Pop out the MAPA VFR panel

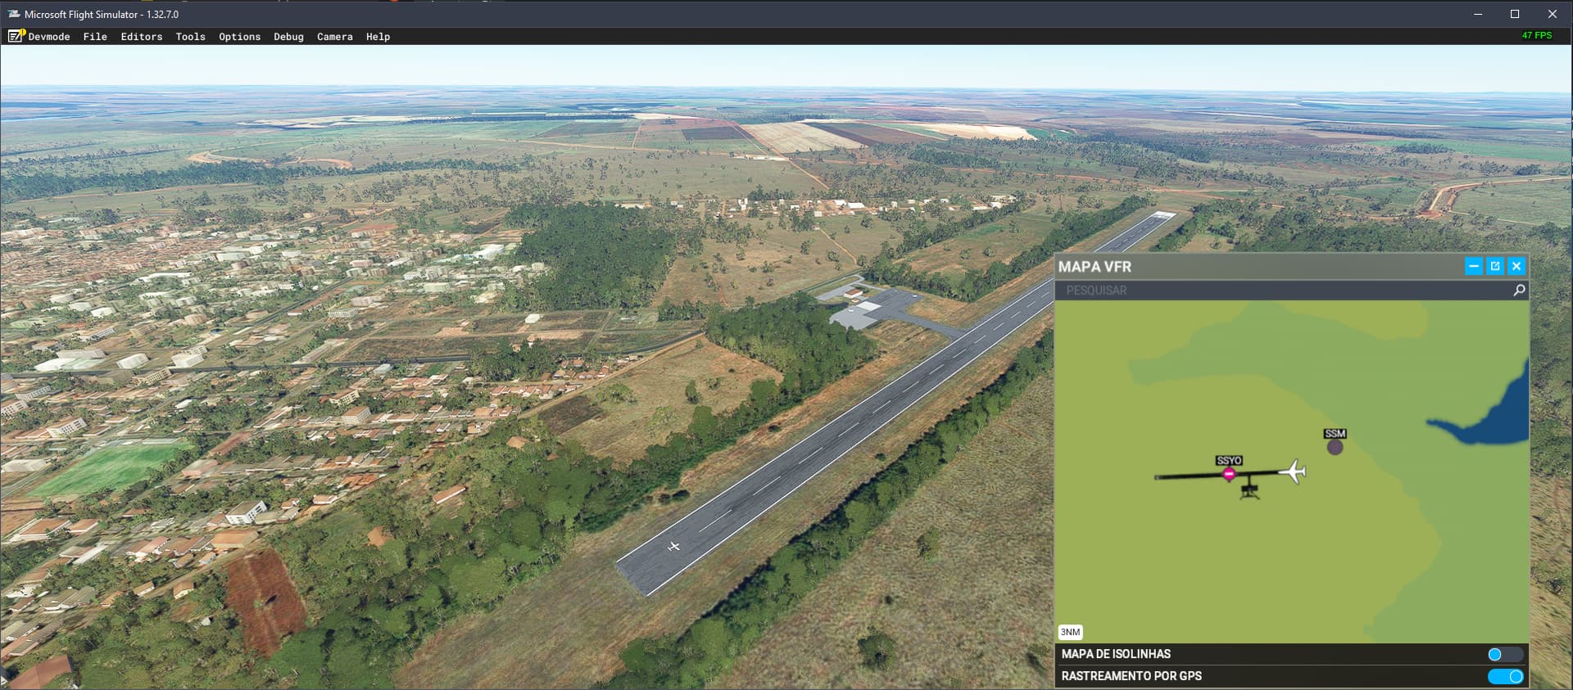(x=1494, y=266)
